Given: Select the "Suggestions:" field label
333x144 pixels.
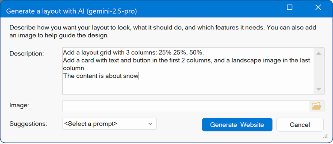Looking at the screenshot, I should coord(28,124).
